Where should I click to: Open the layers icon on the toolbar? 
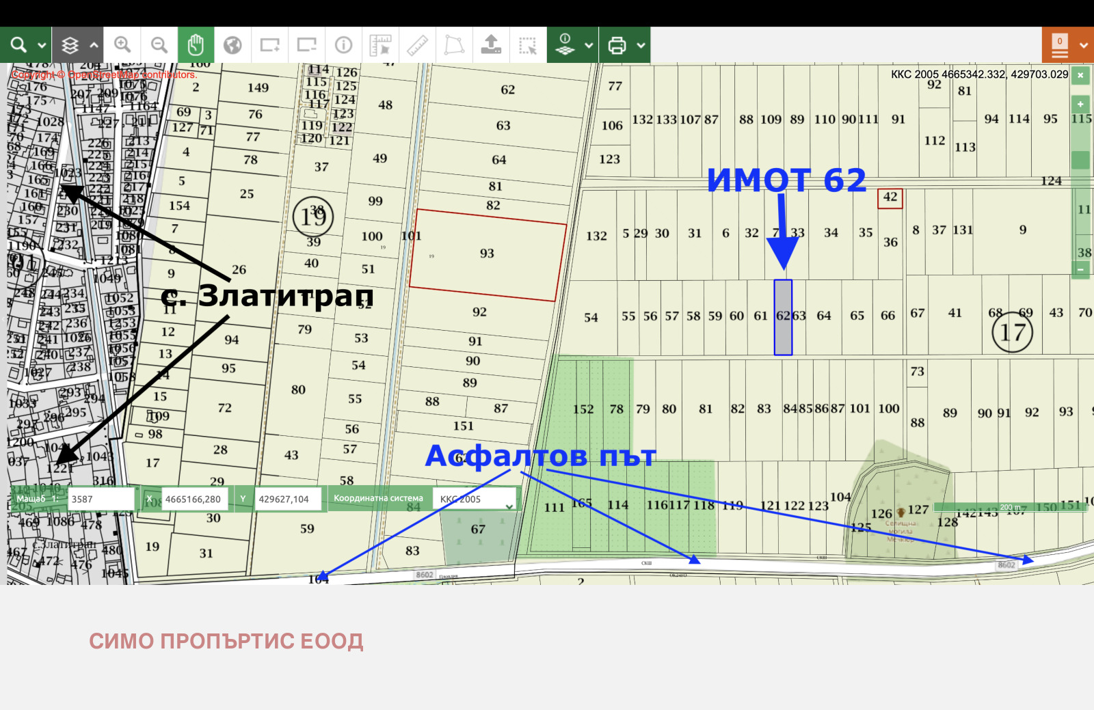(x=68, y=44)
